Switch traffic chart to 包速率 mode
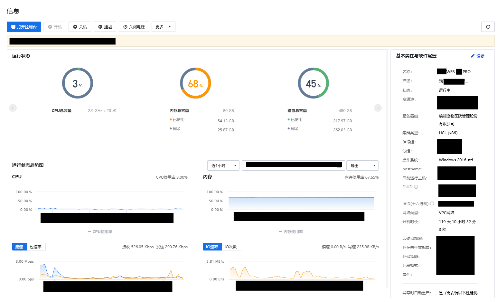The width and height of the screenshot is (497, 302). point(36,247)
